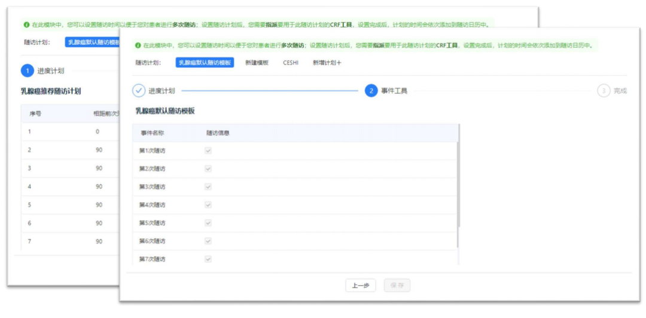Switch to the CESHI plan tab

[x=291, y=63]
